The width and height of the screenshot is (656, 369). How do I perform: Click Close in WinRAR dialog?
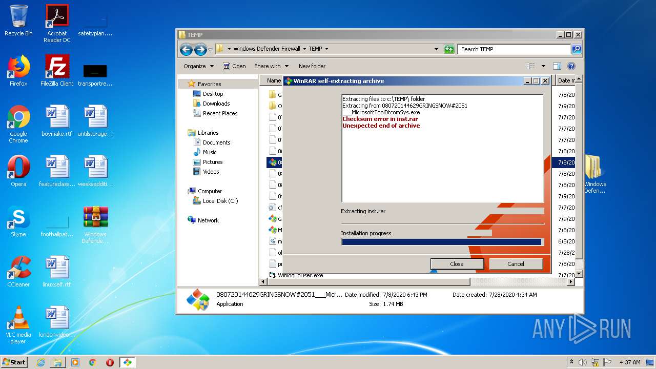click(x=457, y=264)
